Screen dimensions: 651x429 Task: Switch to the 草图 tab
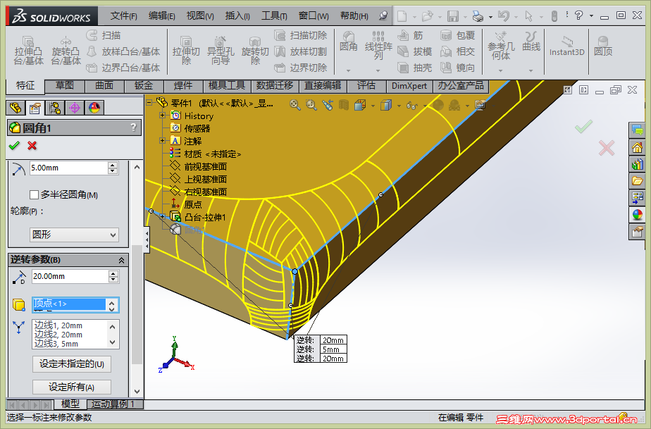(x=65, y=85)
